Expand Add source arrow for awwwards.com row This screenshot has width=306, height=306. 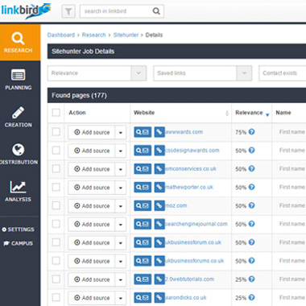(121, 132)
